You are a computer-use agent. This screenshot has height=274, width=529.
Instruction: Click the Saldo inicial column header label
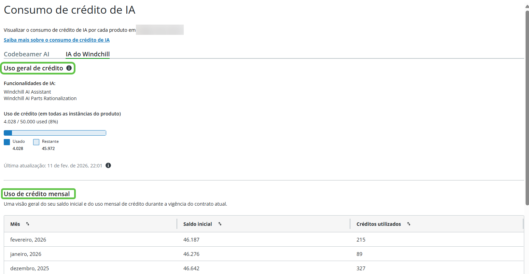click(x=198, y=224)
